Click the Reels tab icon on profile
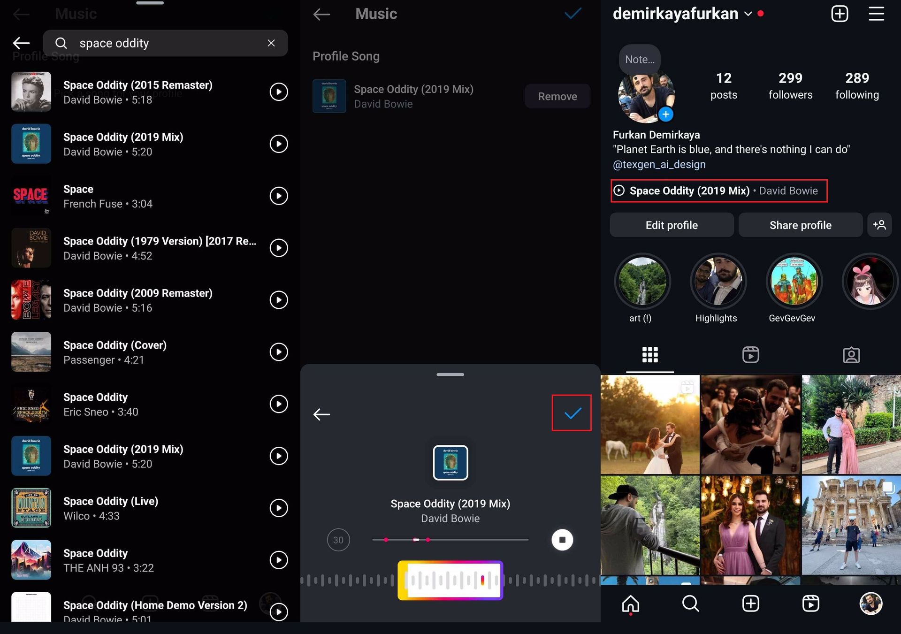The image size is (901, 634). (750, 355)
